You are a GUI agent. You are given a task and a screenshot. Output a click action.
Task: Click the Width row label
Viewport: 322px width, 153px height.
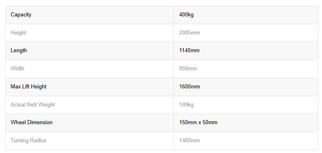coord(17,68)
